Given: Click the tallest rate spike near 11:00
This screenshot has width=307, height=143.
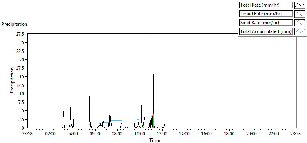Looking at the screenshot, I should [153, 35].
